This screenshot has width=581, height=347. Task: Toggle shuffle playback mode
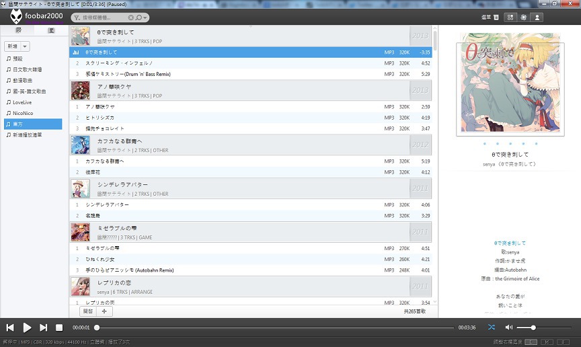point(492,327)
